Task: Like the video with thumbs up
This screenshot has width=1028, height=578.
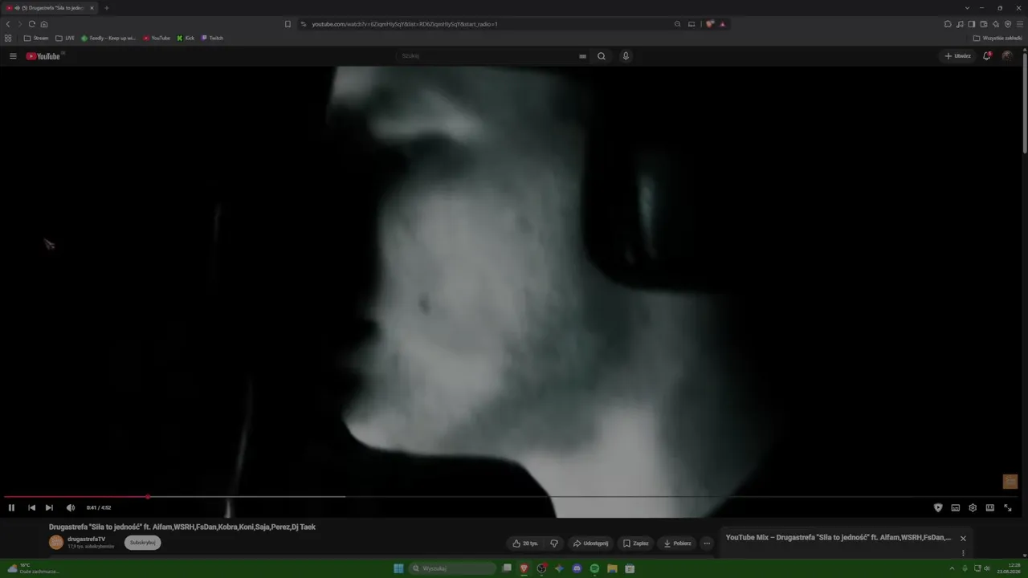Action: pos(525,543)
